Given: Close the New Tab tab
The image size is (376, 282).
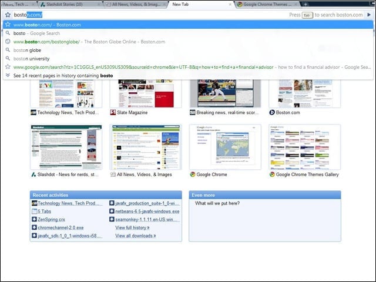Looking at the screenshot, I should pos(230,4).
